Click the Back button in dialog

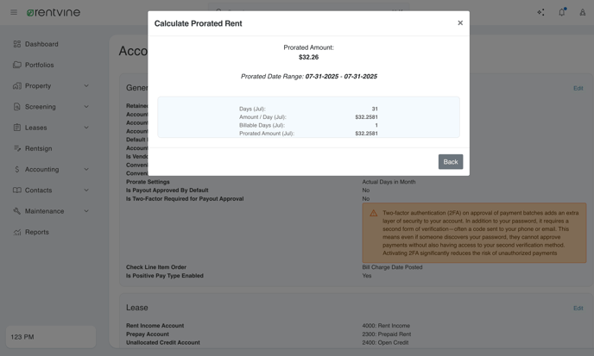451,161
